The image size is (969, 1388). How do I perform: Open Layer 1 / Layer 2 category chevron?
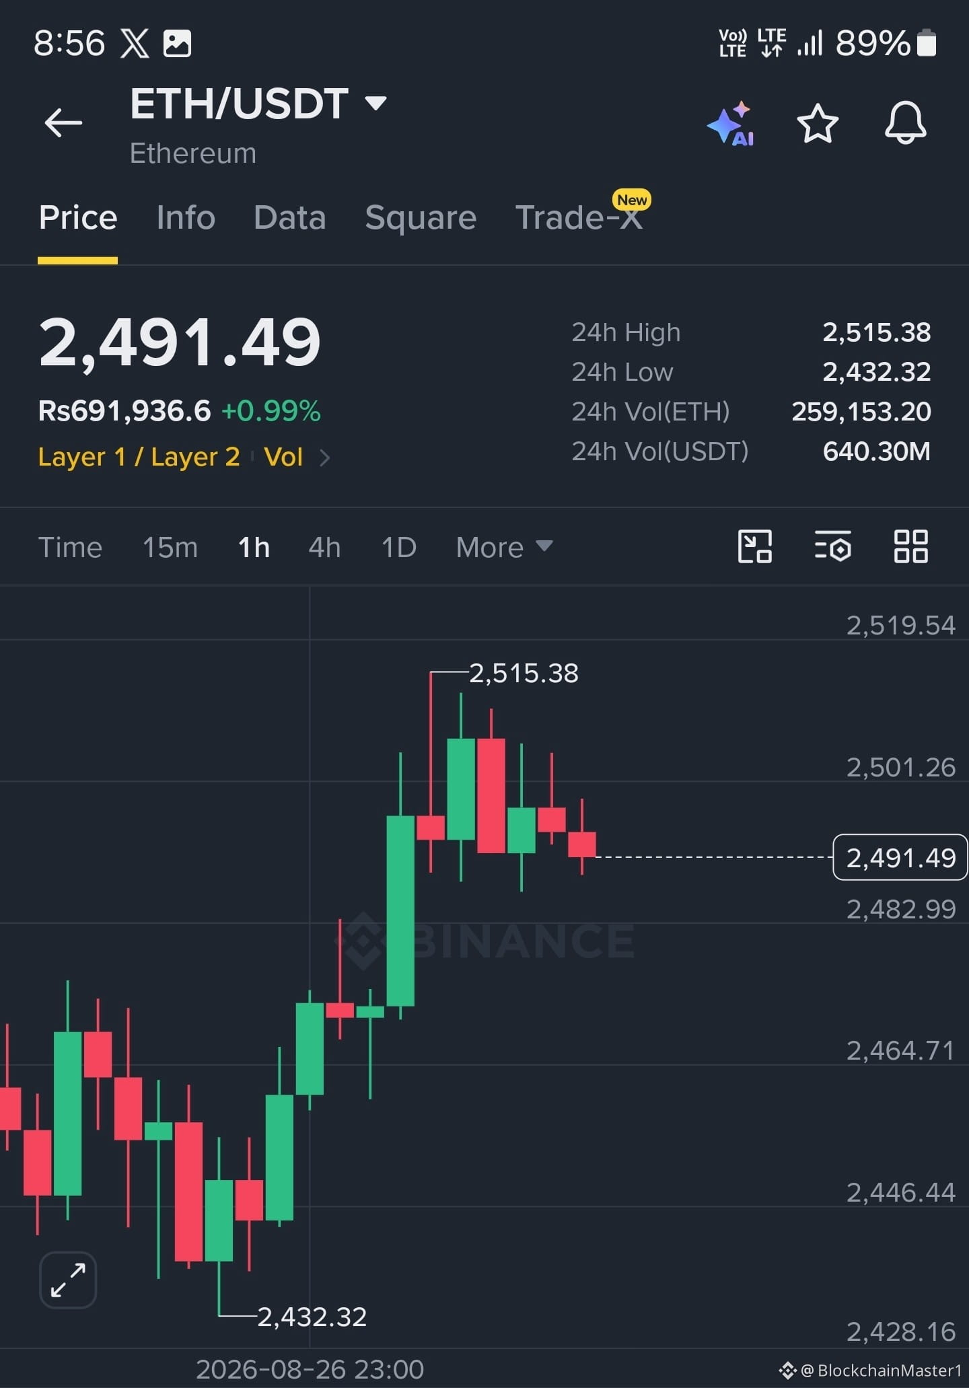[325, 458]
